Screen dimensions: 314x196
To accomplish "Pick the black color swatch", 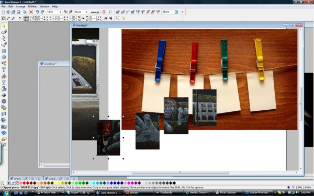I will tap(174, 183).
